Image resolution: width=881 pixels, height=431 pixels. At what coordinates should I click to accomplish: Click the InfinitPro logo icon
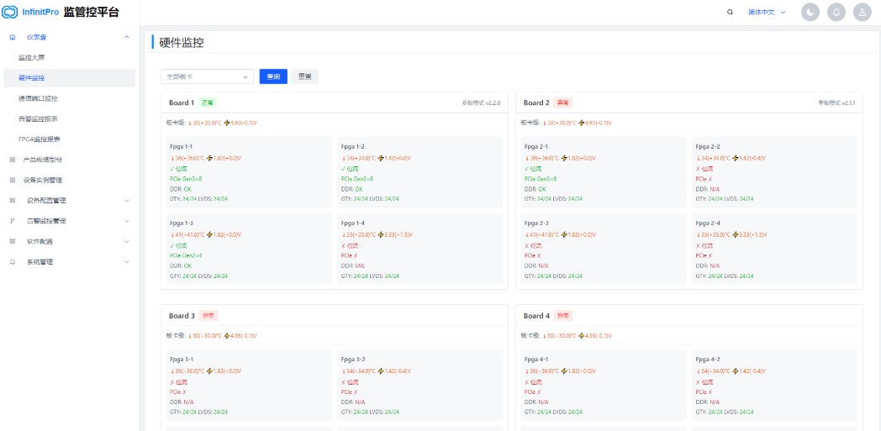coord(10,12)
